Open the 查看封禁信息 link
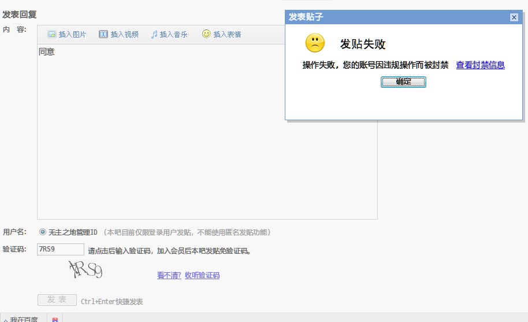The width and height of the screenshot is (528, 322). (480, 65)
